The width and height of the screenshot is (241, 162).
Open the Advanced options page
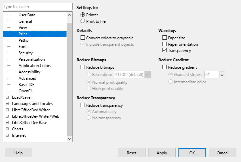point(27,78)
